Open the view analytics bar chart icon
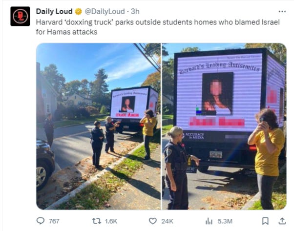294x231 pixels. click(x=209, y=221)
